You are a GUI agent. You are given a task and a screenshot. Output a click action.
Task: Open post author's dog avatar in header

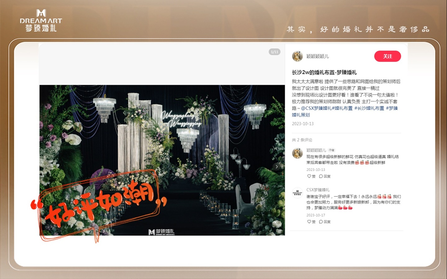click(297, 56)
